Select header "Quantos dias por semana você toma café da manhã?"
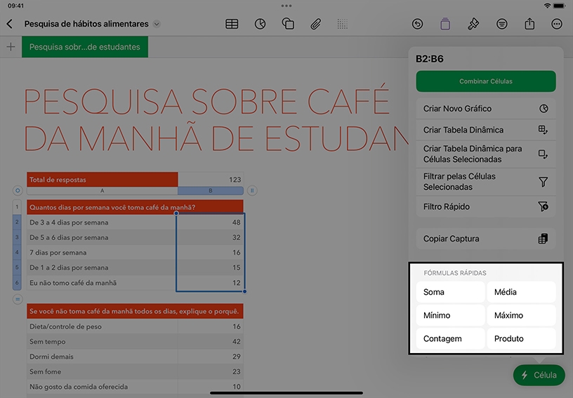Image resolution: width=573 pixels, height=398 pixels. tap(136, 207)
